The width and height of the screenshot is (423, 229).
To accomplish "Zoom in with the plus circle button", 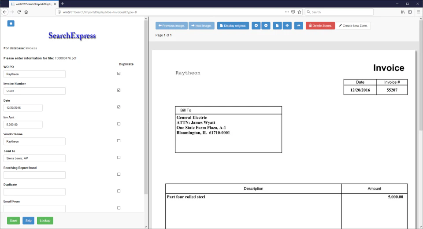I will pyautogui.click(x=256, y=26).
